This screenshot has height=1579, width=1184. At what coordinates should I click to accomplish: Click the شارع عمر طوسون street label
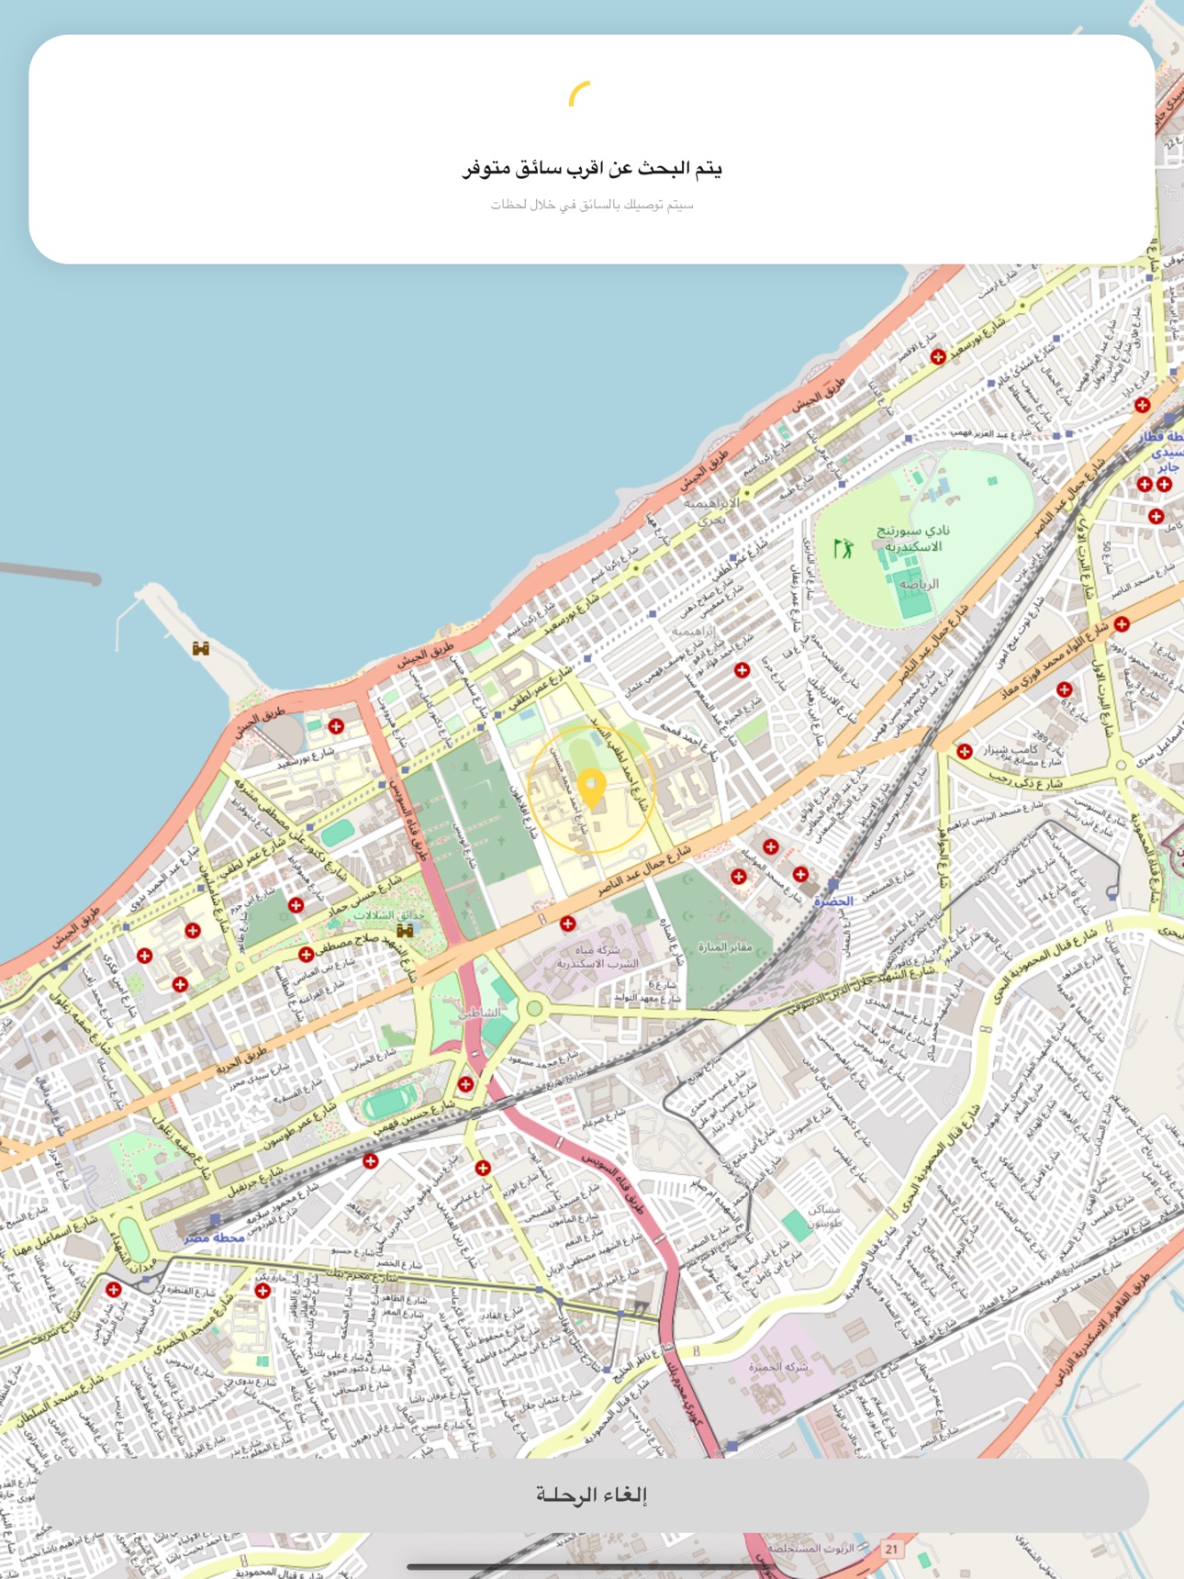coord(298,1128)
